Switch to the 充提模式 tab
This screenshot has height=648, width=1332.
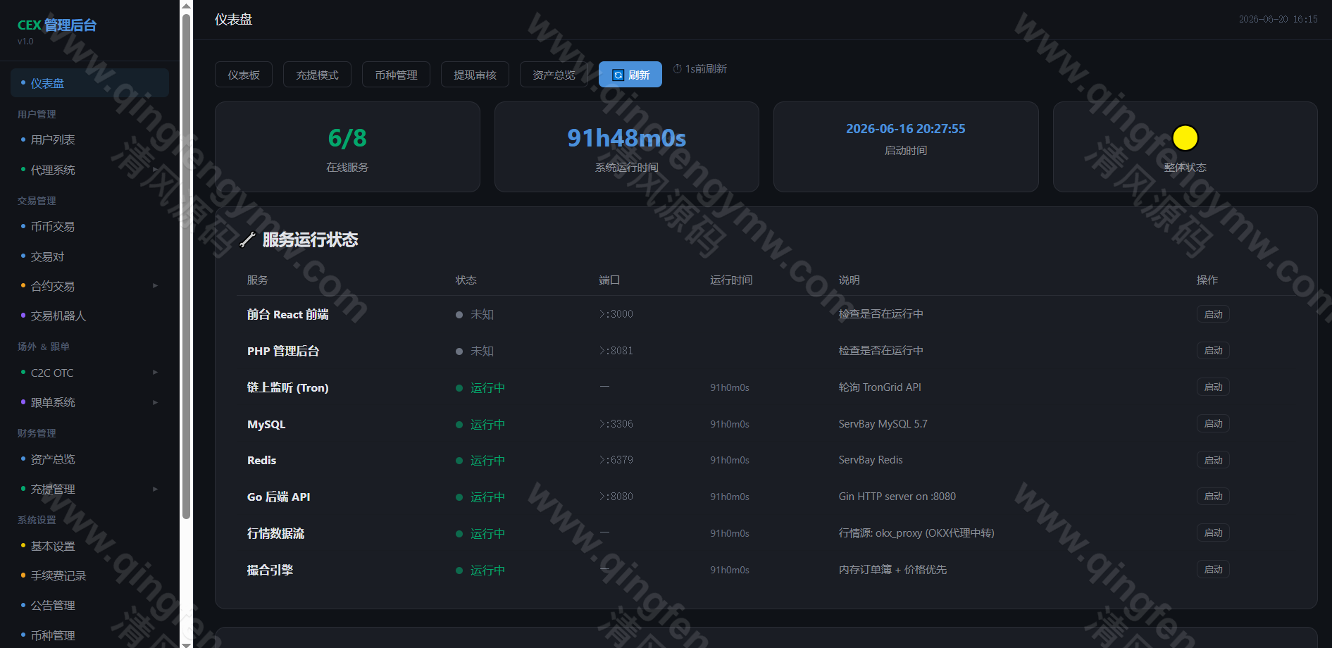coord(317,75)
